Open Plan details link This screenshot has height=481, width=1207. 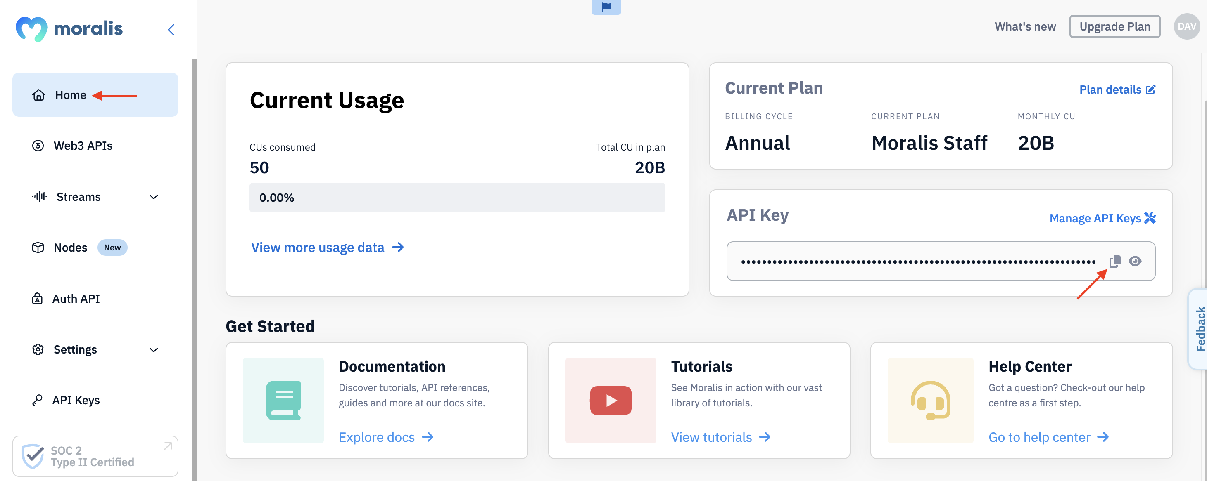tap(1117, 90)
